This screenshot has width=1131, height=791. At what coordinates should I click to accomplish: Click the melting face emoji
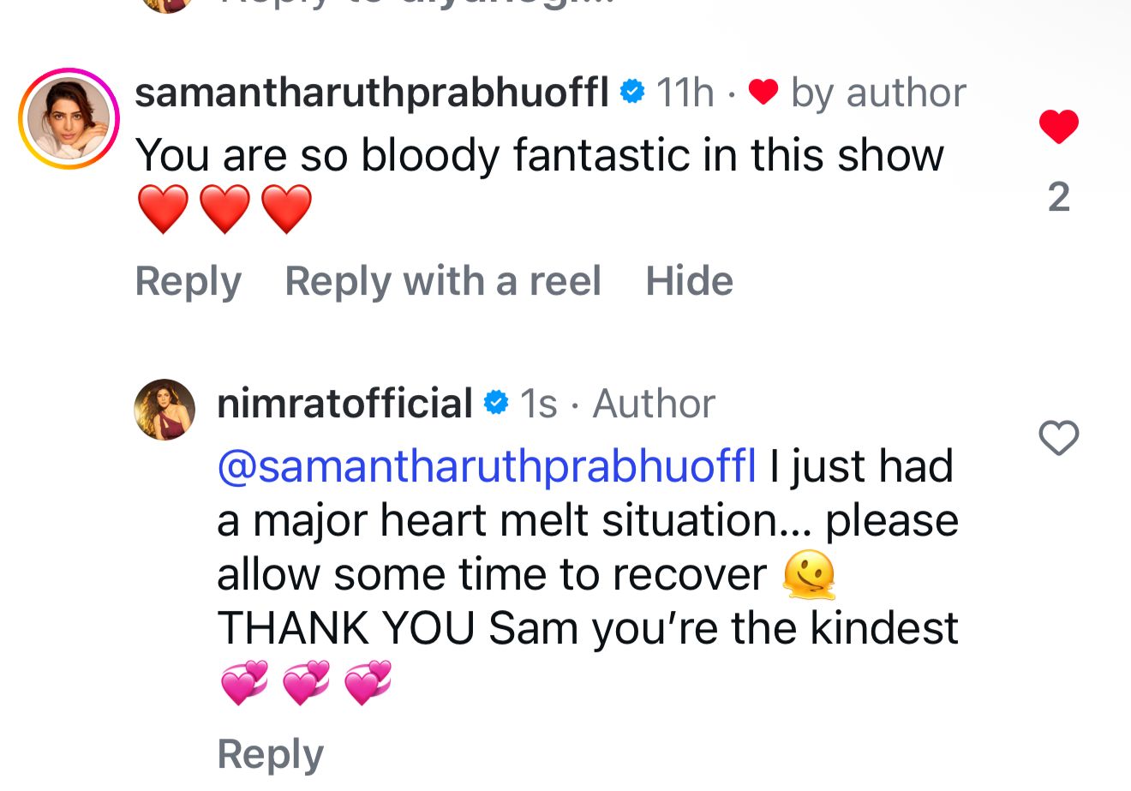pos(809,574)
